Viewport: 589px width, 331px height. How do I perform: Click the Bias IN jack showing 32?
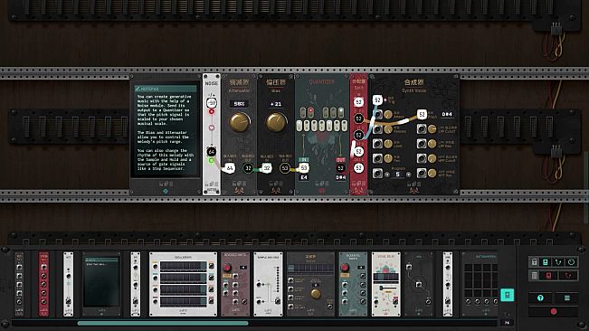point(267,168)
